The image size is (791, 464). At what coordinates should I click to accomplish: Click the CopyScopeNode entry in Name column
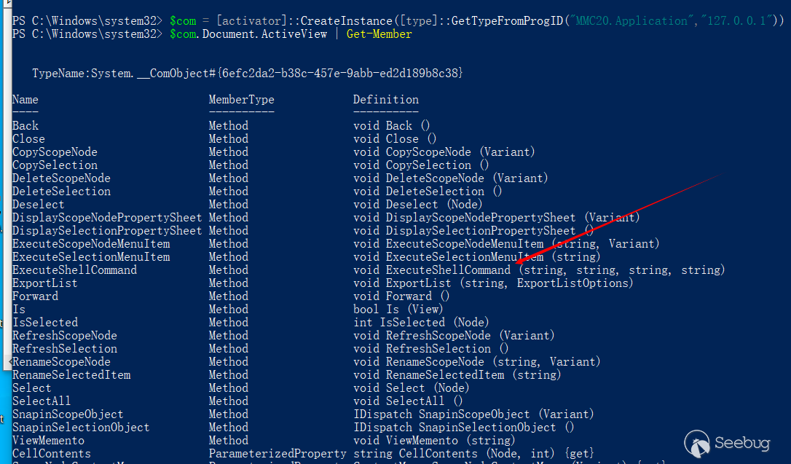tap(55, 152)
